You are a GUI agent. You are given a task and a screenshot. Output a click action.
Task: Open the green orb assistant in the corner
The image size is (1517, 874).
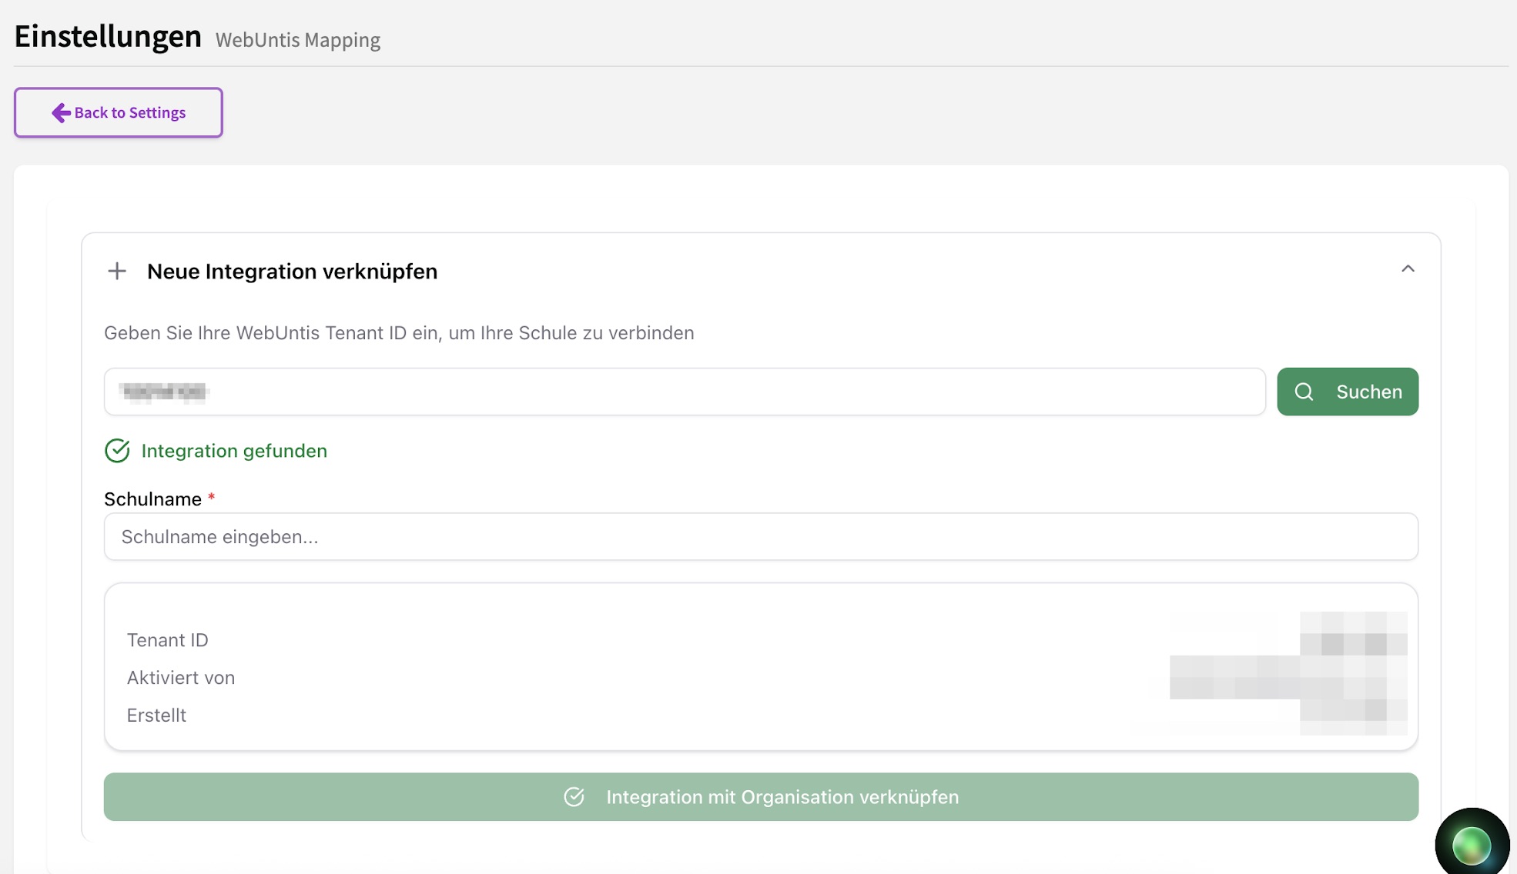coord(1471,844)
